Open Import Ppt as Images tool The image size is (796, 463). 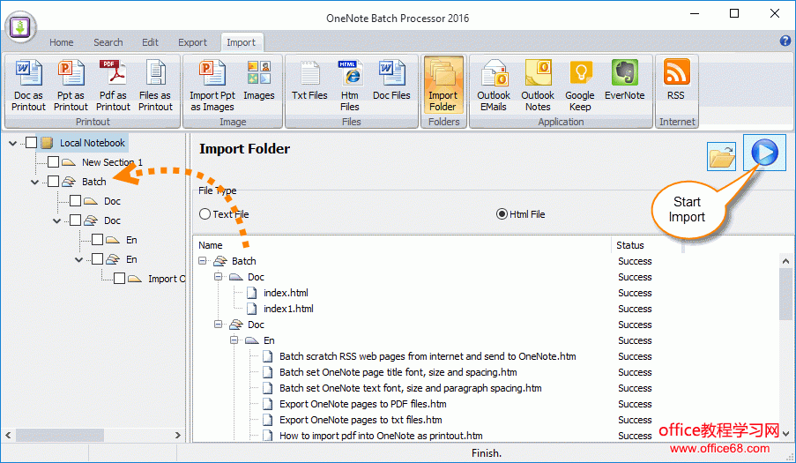click(x=212, y=86)
